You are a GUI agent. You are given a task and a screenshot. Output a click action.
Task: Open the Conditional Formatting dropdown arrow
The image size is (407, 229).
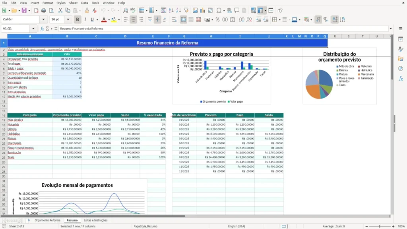311,20
